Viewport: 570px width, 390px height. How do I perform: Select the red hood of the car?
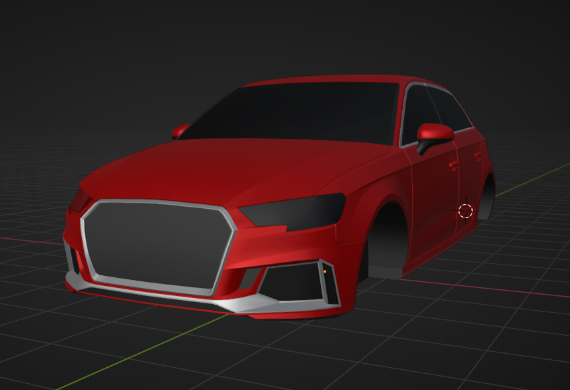233,170
